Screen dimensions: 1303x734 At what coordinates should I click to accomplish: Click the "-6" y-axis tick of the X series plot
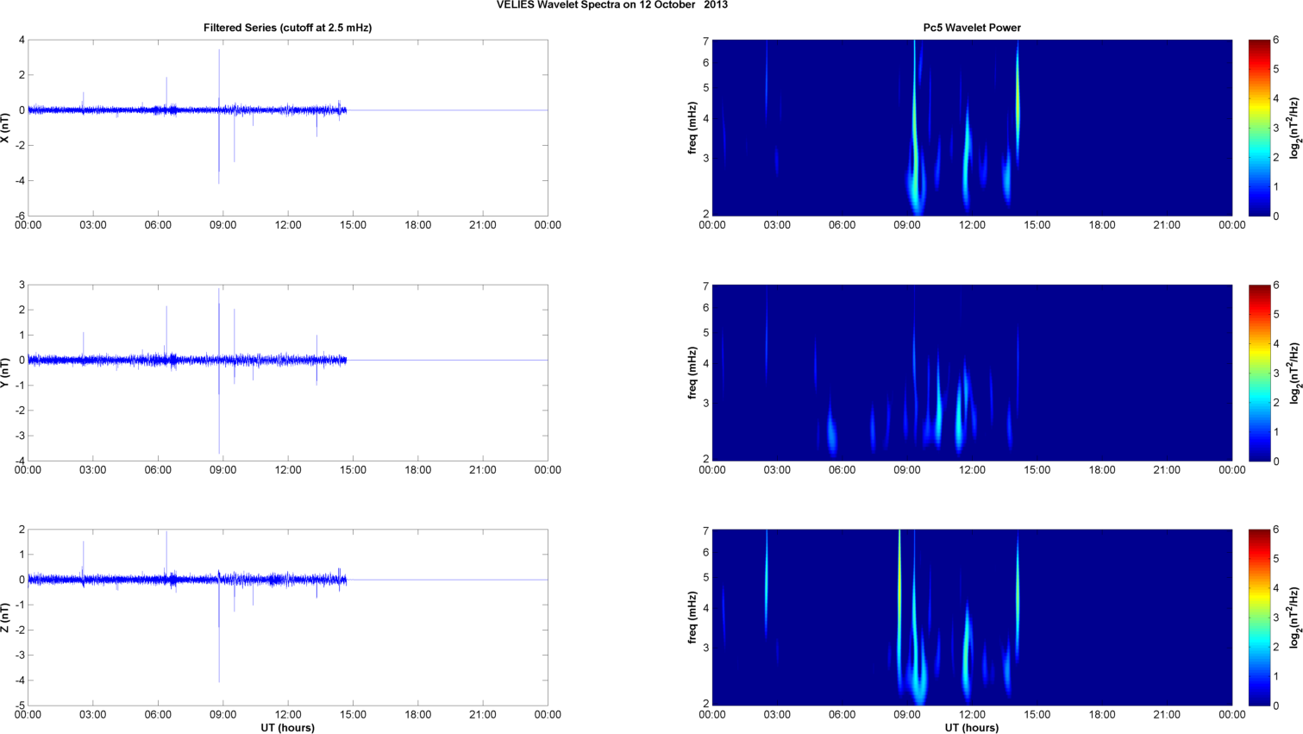(20, 216)
